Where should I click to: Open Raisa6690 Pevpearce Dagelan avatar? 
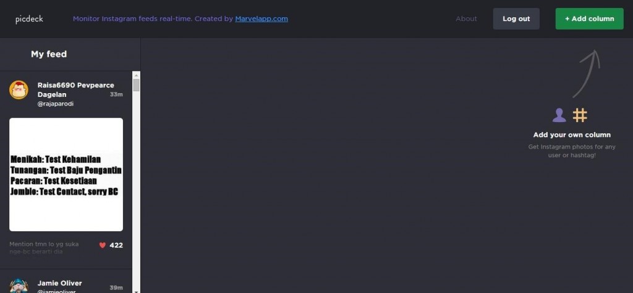[x=19, y=90]
